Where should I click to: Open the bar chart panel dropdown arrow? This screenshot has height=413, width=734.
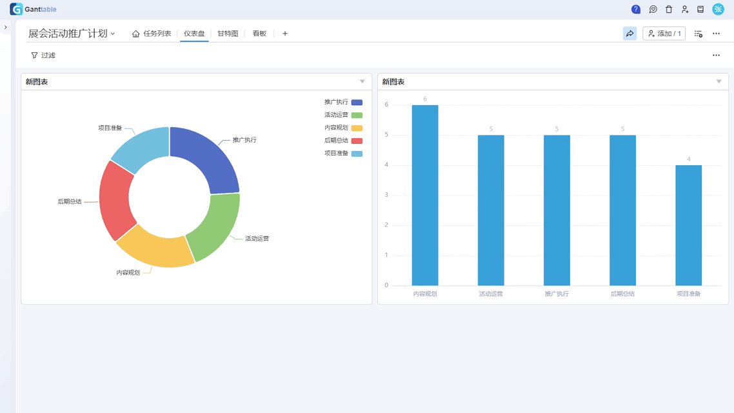[x=719, y=81]
